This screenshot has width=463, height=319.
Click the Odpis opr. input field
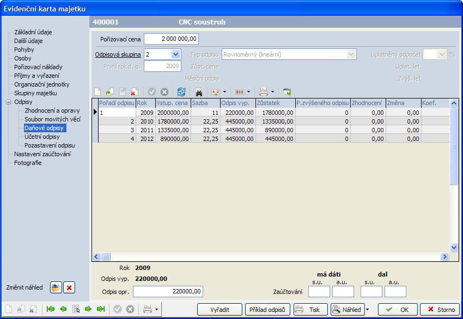coord(168,292)
